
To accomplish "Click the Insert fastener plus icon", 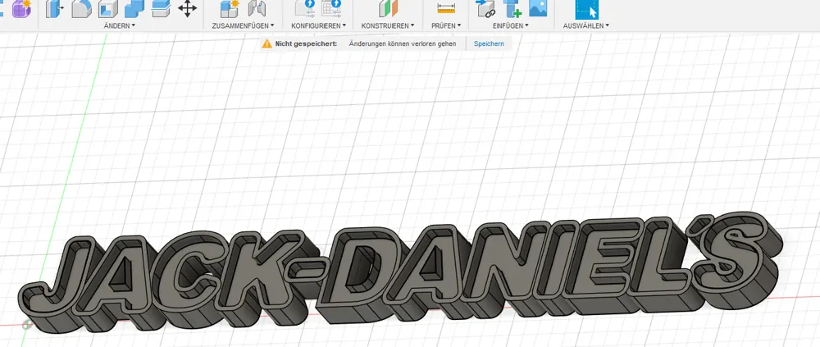I will [x=512, y=8].
